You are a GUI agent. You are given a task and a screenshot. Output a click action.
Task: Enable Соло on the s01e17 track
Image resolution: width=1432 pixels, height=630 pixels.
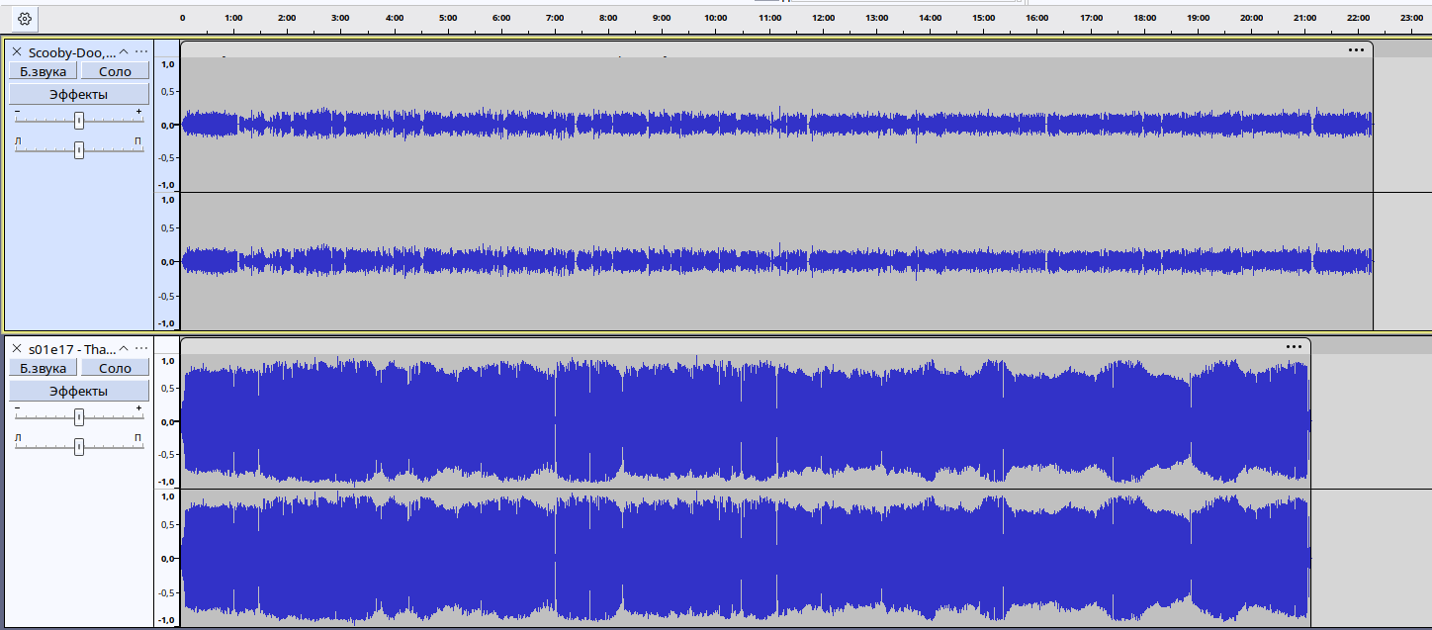[115, 368]
